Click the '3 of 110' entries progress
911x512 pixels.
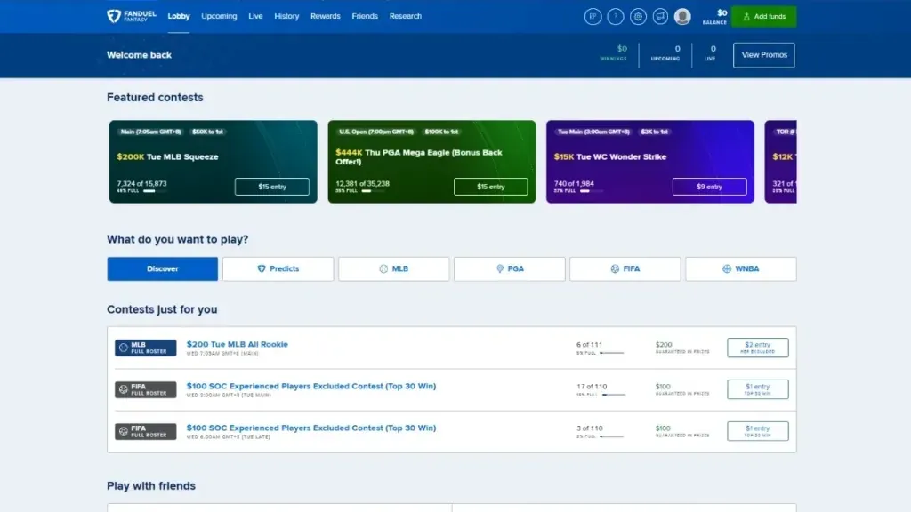(x=600, y=431)
